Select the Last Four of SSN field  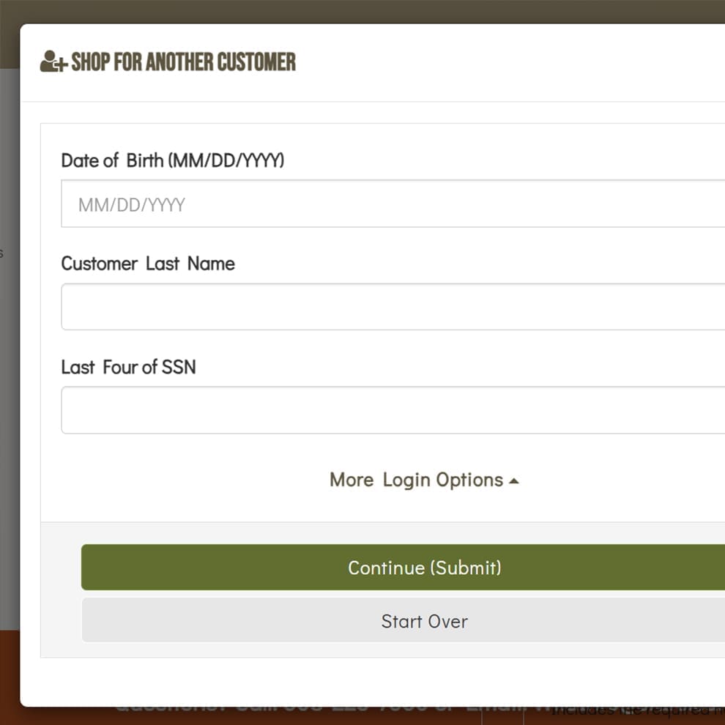point(393,410)
